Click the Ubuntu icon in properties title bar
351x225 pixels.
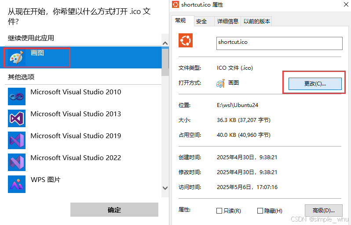point(175,4)
